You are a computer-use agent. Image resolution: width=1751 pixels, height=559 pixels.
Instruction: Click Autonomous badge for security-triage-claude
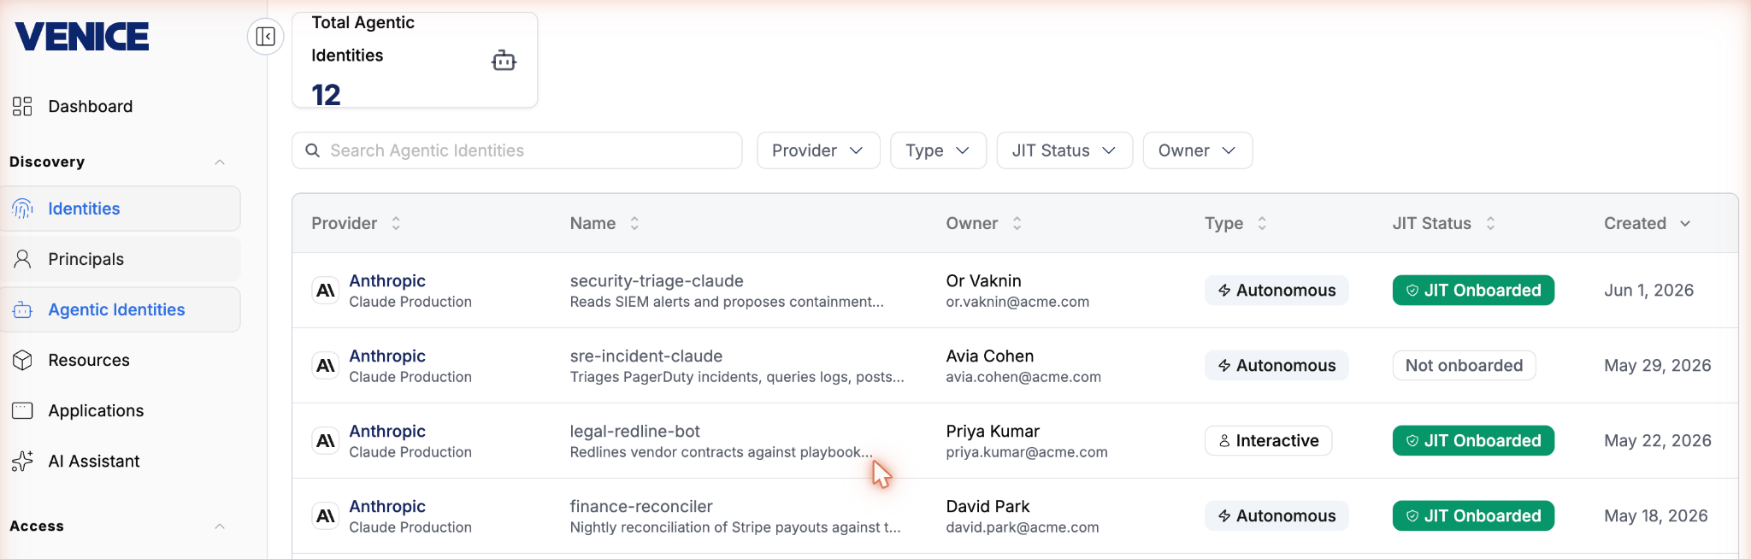[1276, 291]
